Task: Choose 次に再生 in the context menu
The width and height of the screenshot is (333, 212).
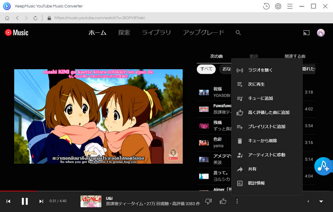Action: click(x=267, y=84)
